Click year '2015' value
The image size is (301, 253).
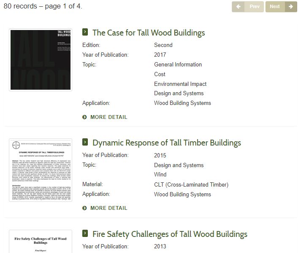point(160,155)
